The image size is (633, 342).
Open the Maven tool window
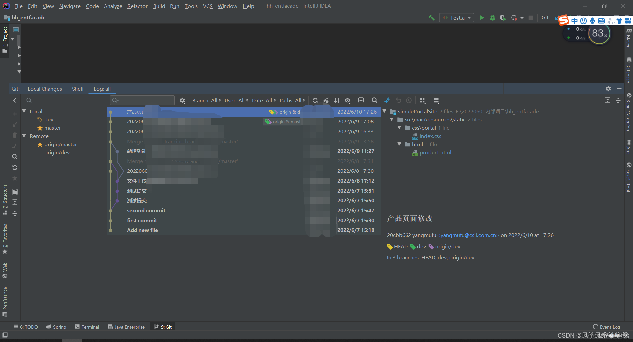pos(629,38)
